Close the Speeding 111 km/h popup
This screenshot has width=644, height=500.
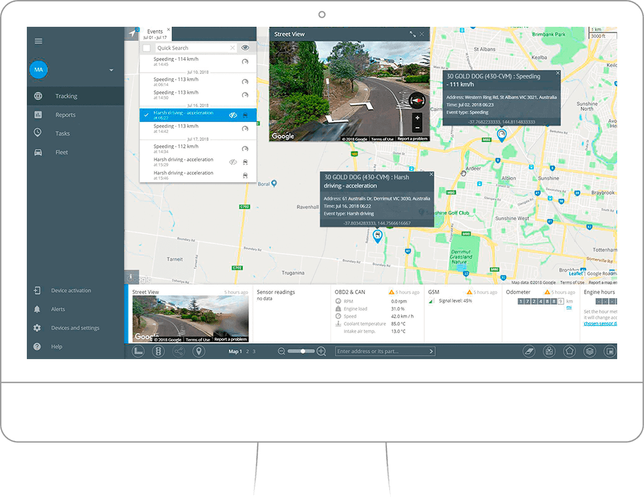pyautogui.click(x=557, y=73)
